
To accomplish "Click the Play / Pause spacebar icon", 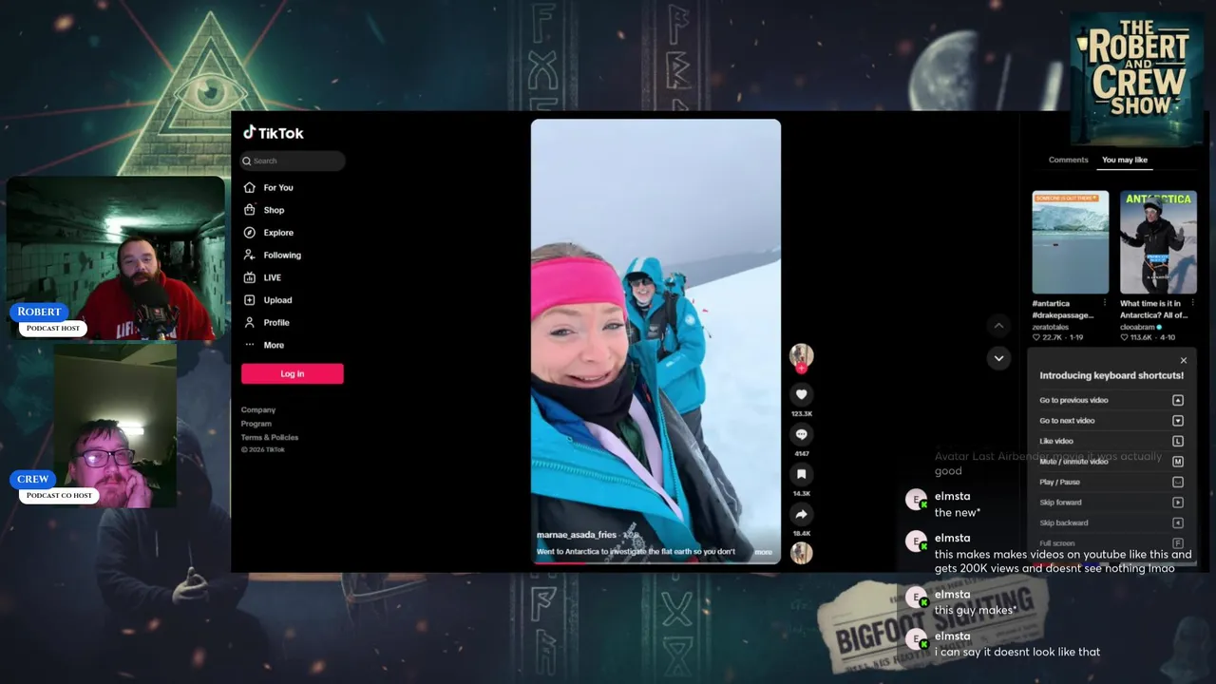I will coord(1178,482).
